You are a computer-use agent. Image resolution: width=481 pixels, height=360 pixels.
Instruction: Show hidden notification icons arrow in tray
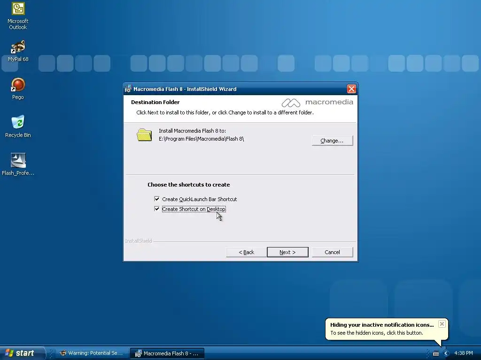[446, 353]
